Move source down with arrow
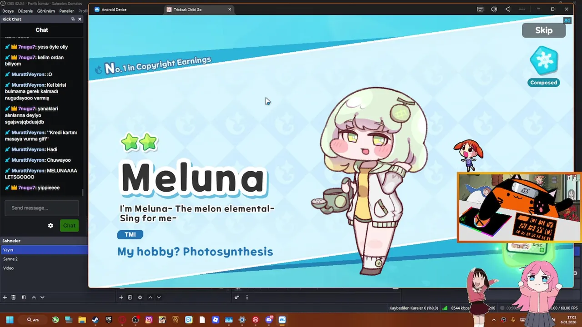Image resolution: width=582 pixels, height=327 pixels. (x=159, y=297)
